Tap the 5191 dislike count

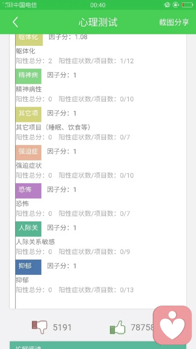(x=62, y=327)
